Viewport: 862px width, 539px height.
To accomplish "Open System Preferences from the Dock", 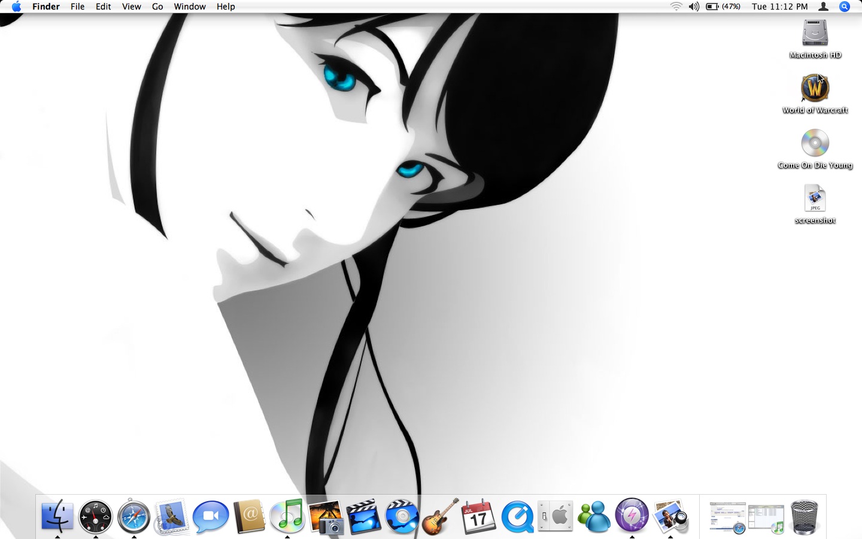I will point(556,516).
